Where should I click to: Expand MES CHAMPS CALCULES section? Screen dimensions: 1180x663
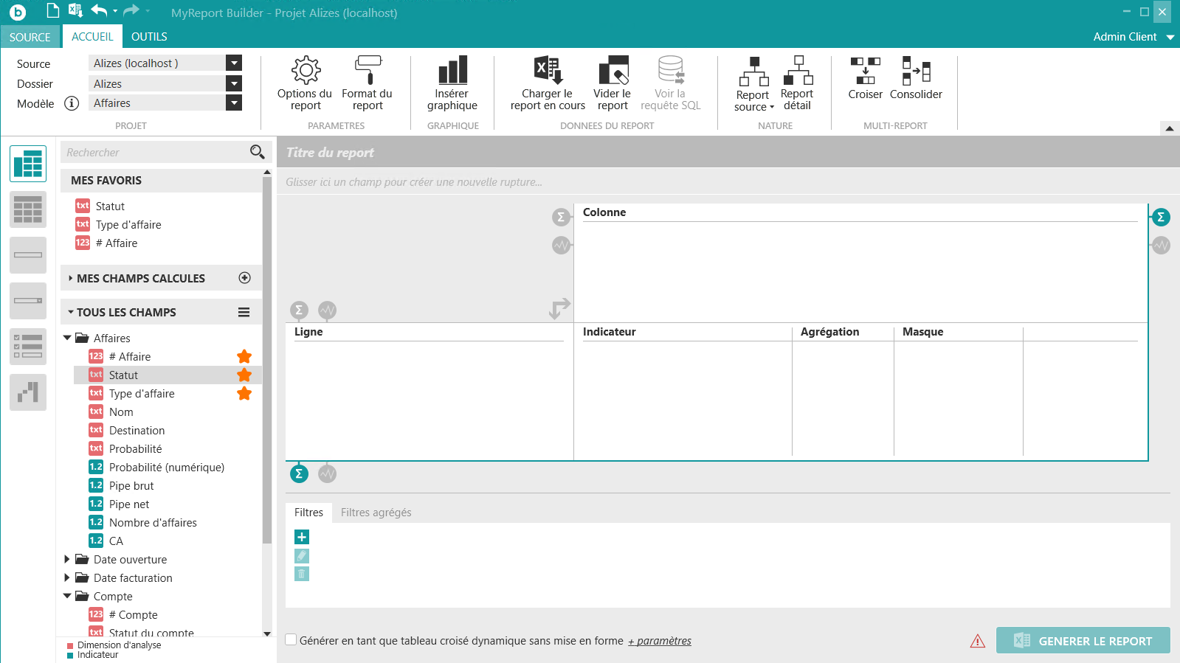(x=71, y=279)
